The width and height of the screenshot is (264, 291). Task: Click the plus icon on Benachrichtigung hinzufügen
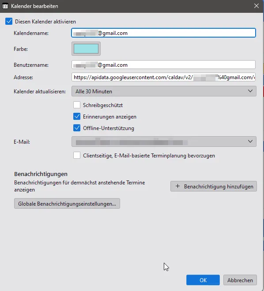pyautogui.click(x=177, y=186)
